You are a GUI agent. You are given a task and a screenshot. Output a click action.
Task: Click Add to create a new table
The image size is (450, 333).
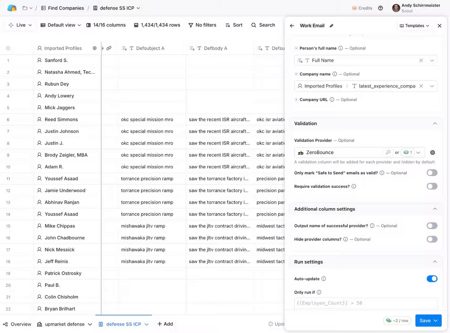[165, 324]
